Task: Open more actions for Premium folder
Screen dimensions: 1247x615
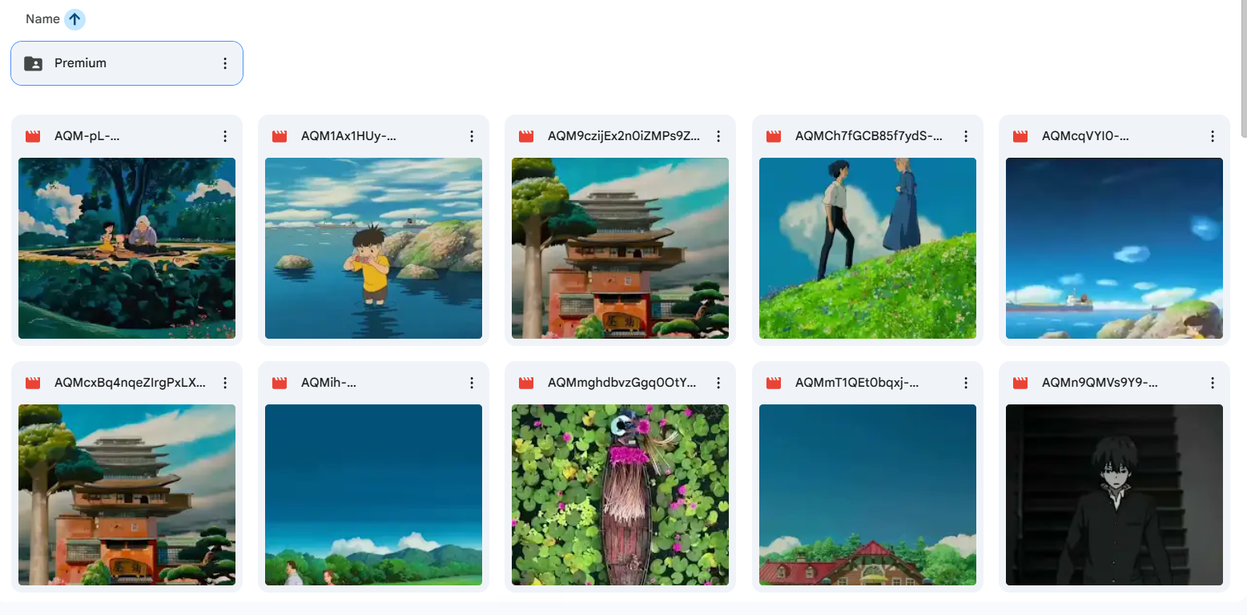Action: tap(225, 63)
